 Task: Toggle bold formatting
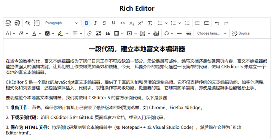coord(86,23)
